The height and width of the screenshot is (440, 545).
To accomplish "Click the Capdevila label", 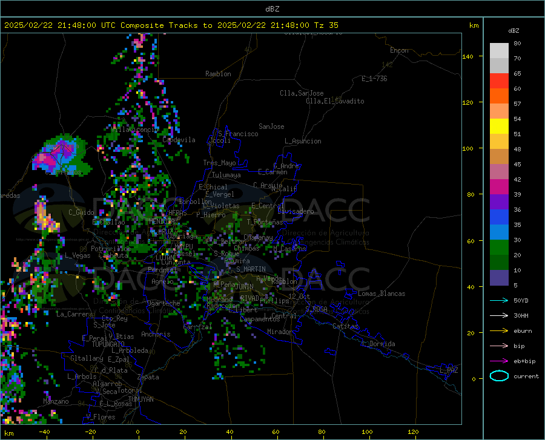I will (x=179, y=140).
